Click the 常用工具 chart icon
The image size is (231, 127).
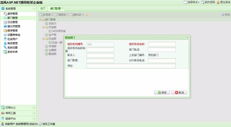pos(3,113)
